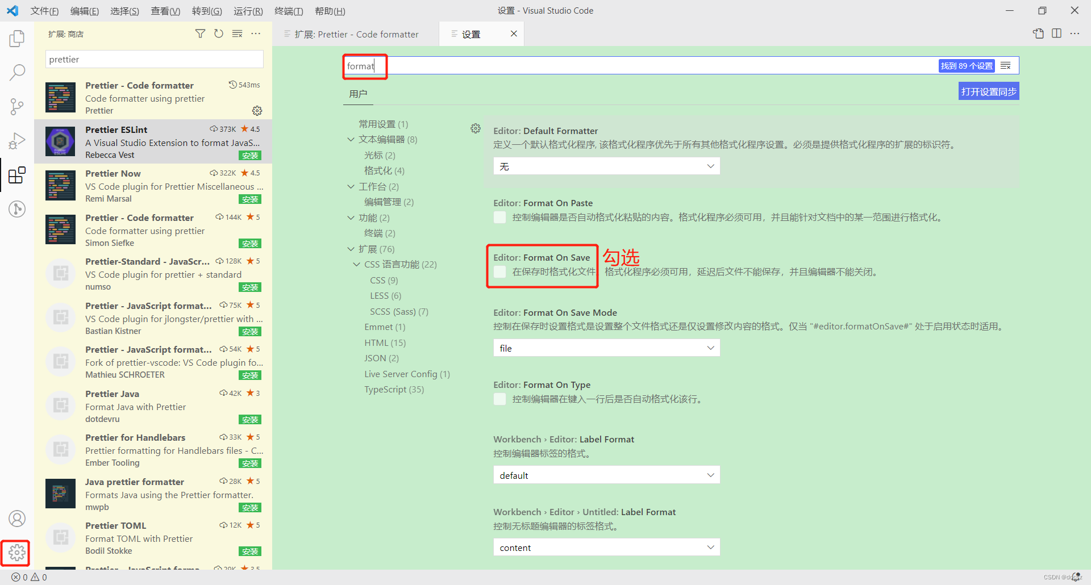The width and height of the screenshot is (1091, 585).
Task: Open the Extensions view icon
Action: [17, 175]
